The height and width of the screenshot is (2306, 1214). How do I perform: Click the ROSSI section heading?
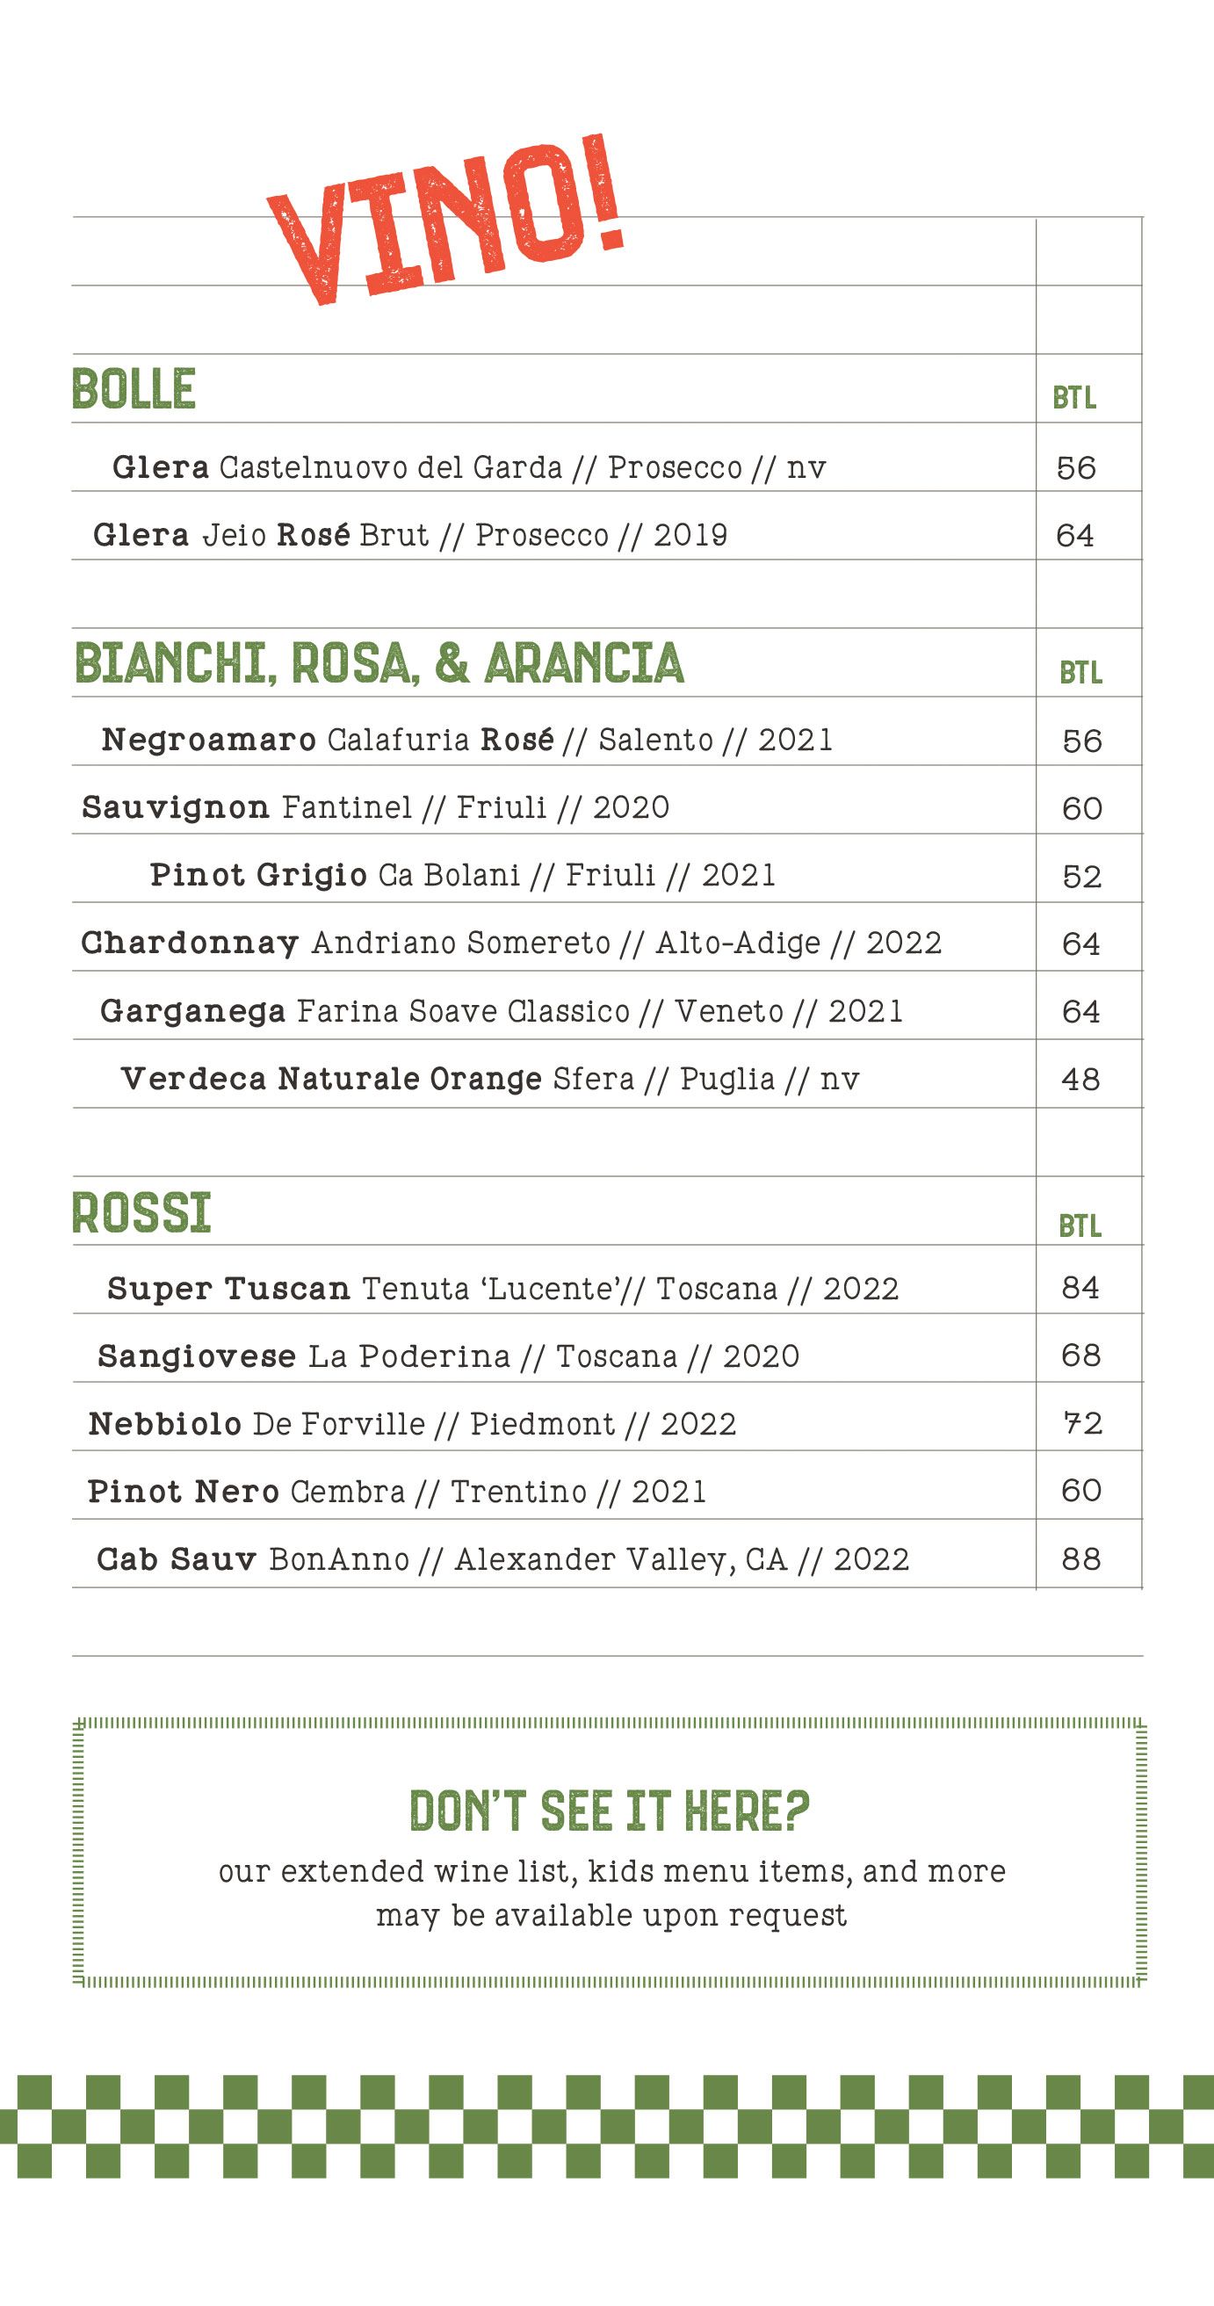tap(141, 1214)
